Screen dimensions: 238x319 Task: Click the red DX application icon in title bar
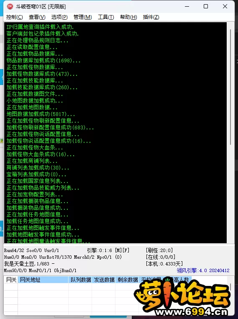tap(10, 7)
